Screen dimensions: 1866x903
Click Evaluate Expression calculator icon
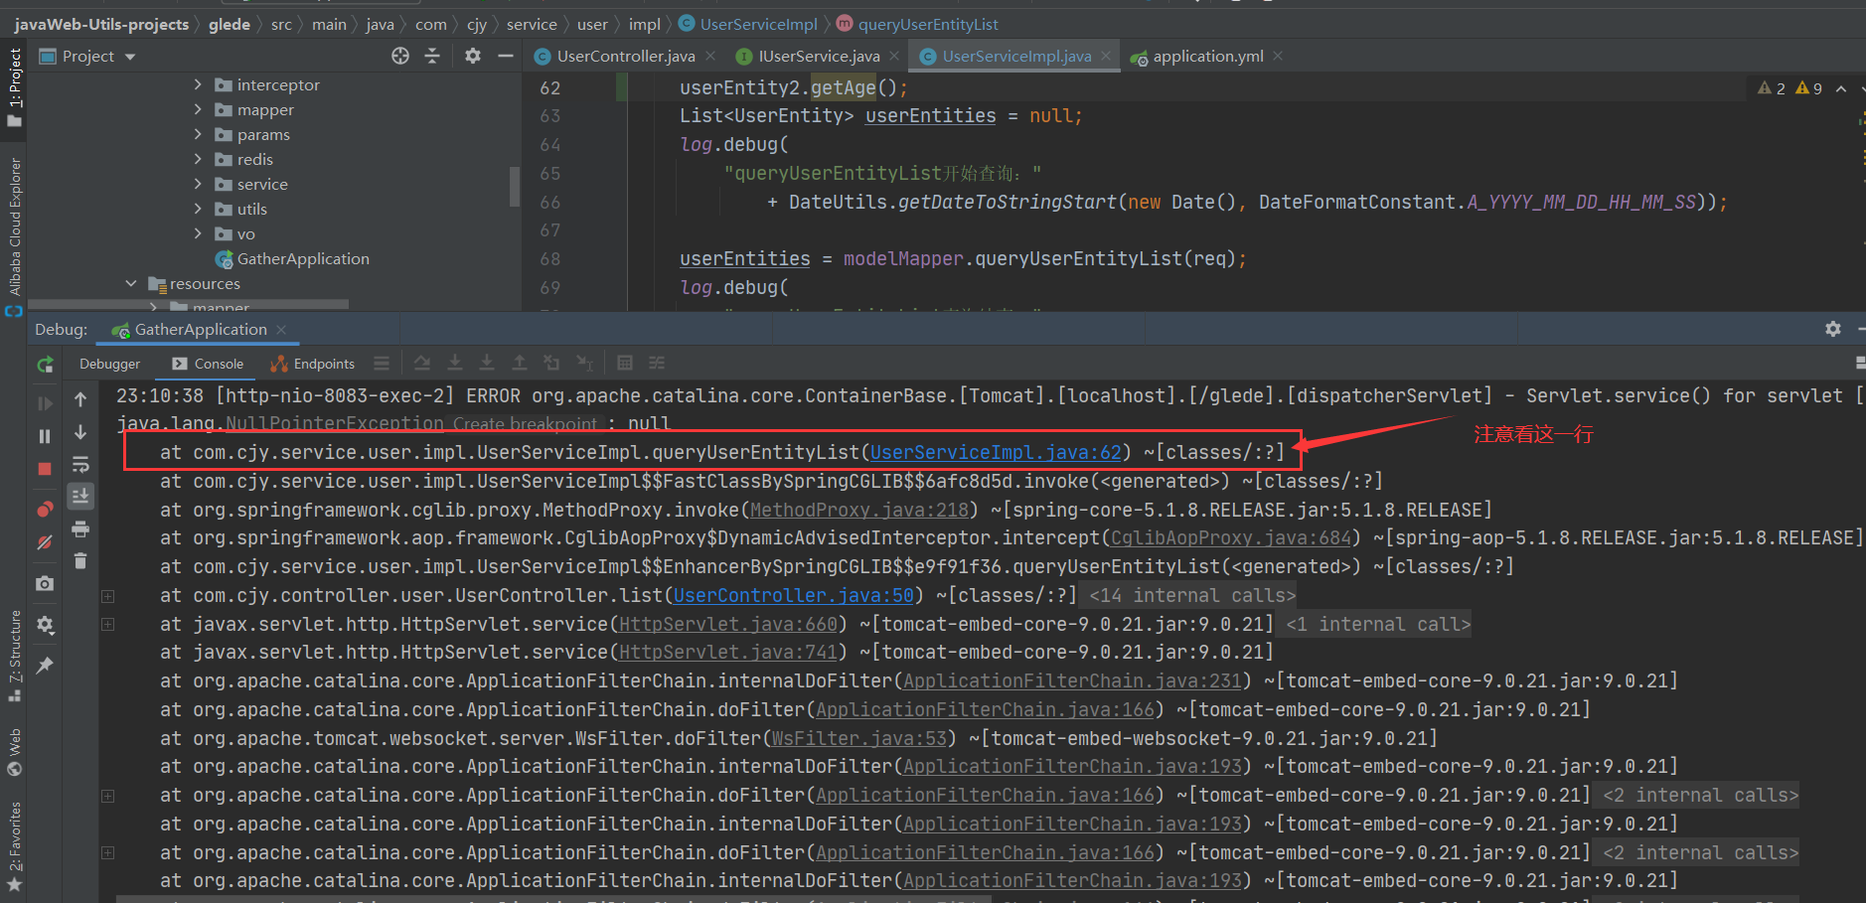[x=625, y=364]
